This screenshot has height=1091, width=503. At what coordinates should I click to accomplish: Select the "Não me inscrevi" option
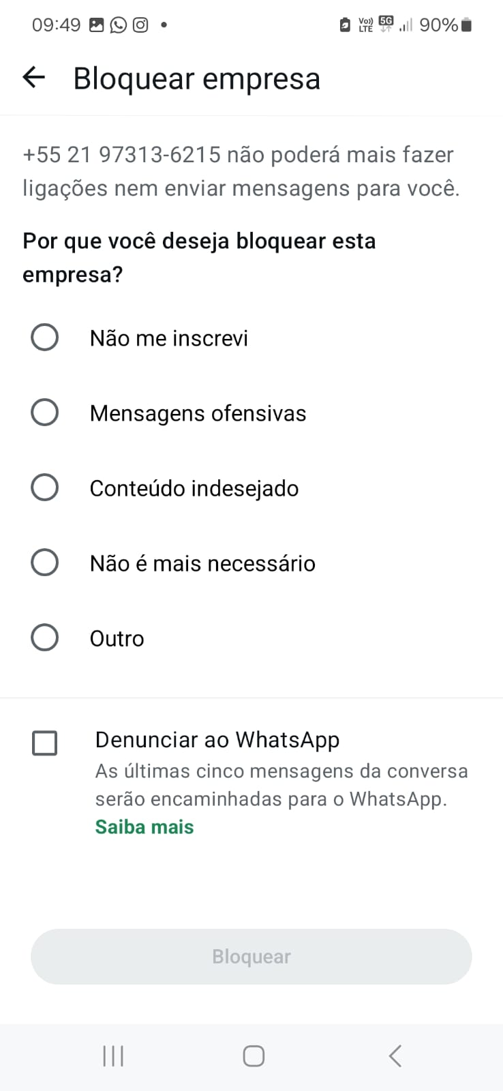pos(45,338)
